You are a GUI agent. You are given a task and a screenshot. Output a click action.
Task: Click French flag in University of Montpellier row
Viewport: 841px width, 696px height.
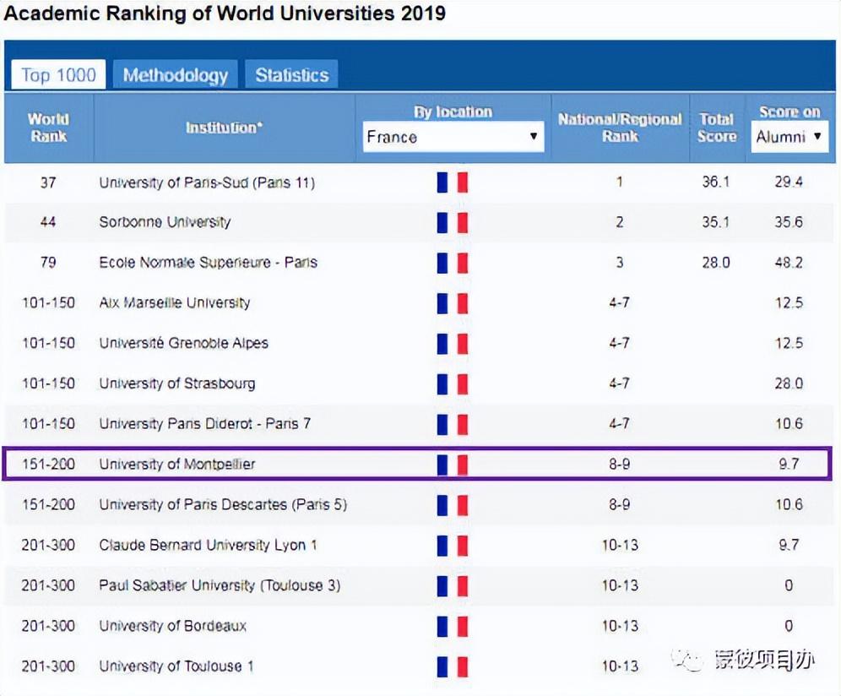coord(453,465)
